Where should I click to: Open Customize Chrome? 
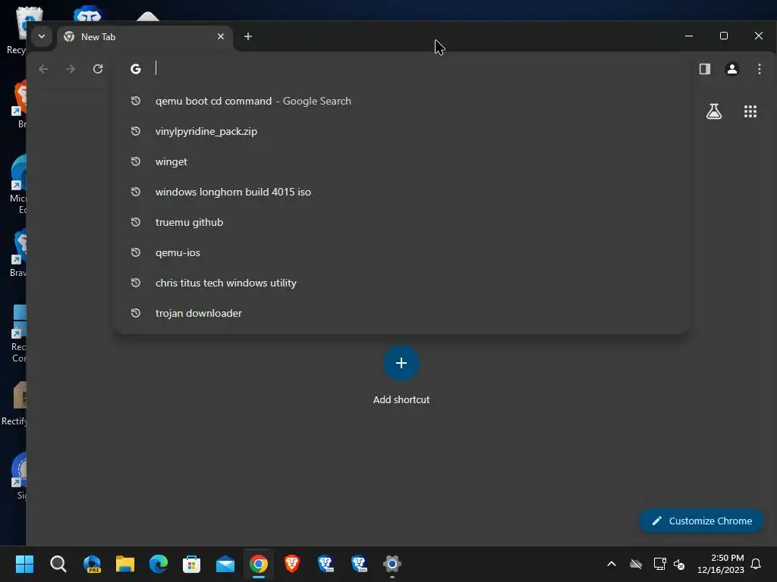click(701, 521)
